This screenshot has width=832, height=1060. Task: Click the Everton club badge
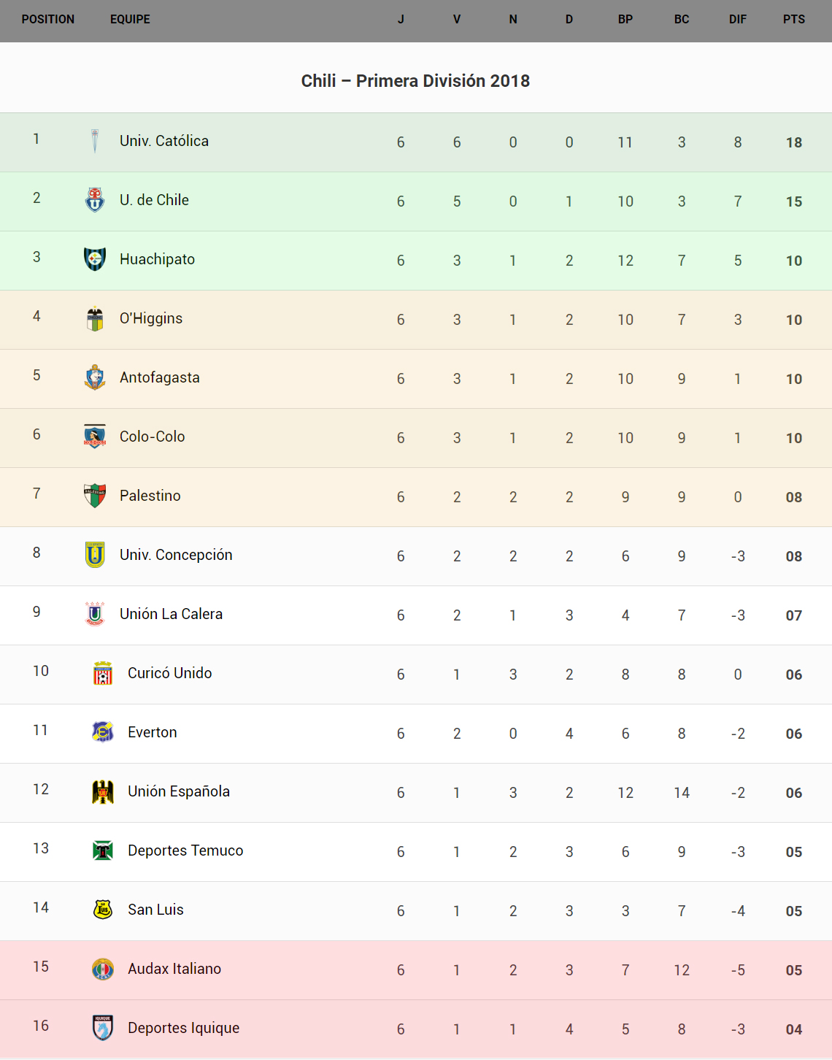point(103,732)
